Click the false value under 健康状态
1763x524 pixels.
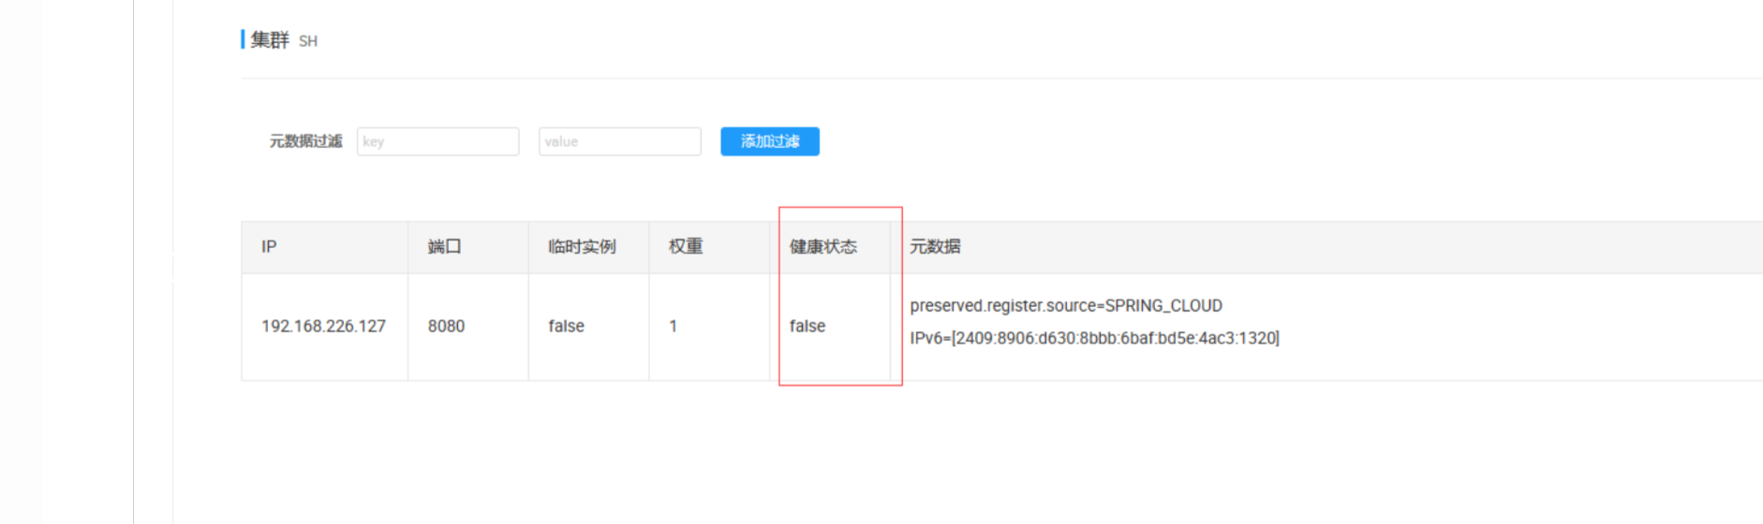click(807, 326)
